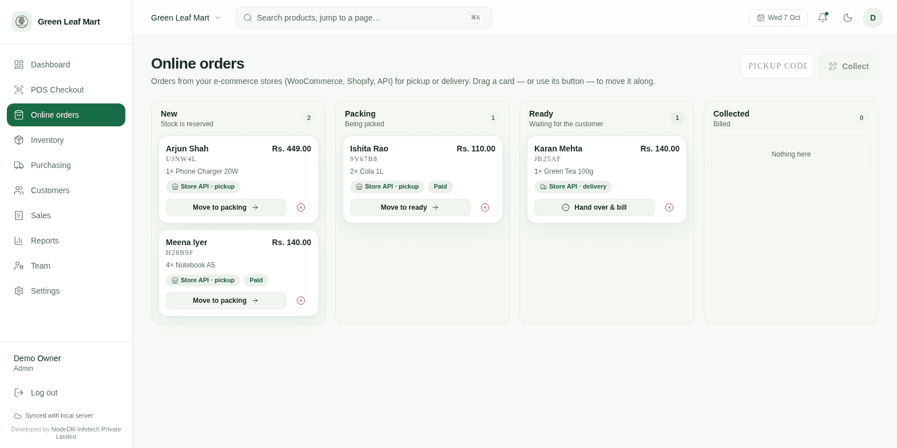
Task: Move Ishita Rao's order to ready
Action: pyautogui.click(x=410, y=207)
